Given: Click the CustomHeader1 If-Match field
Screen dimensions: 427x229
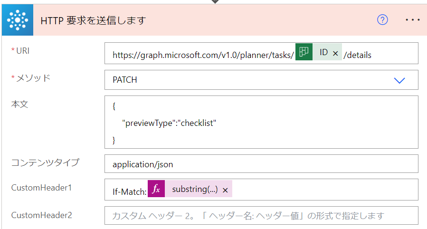Looking at the screenshot, I should point(261,190).
